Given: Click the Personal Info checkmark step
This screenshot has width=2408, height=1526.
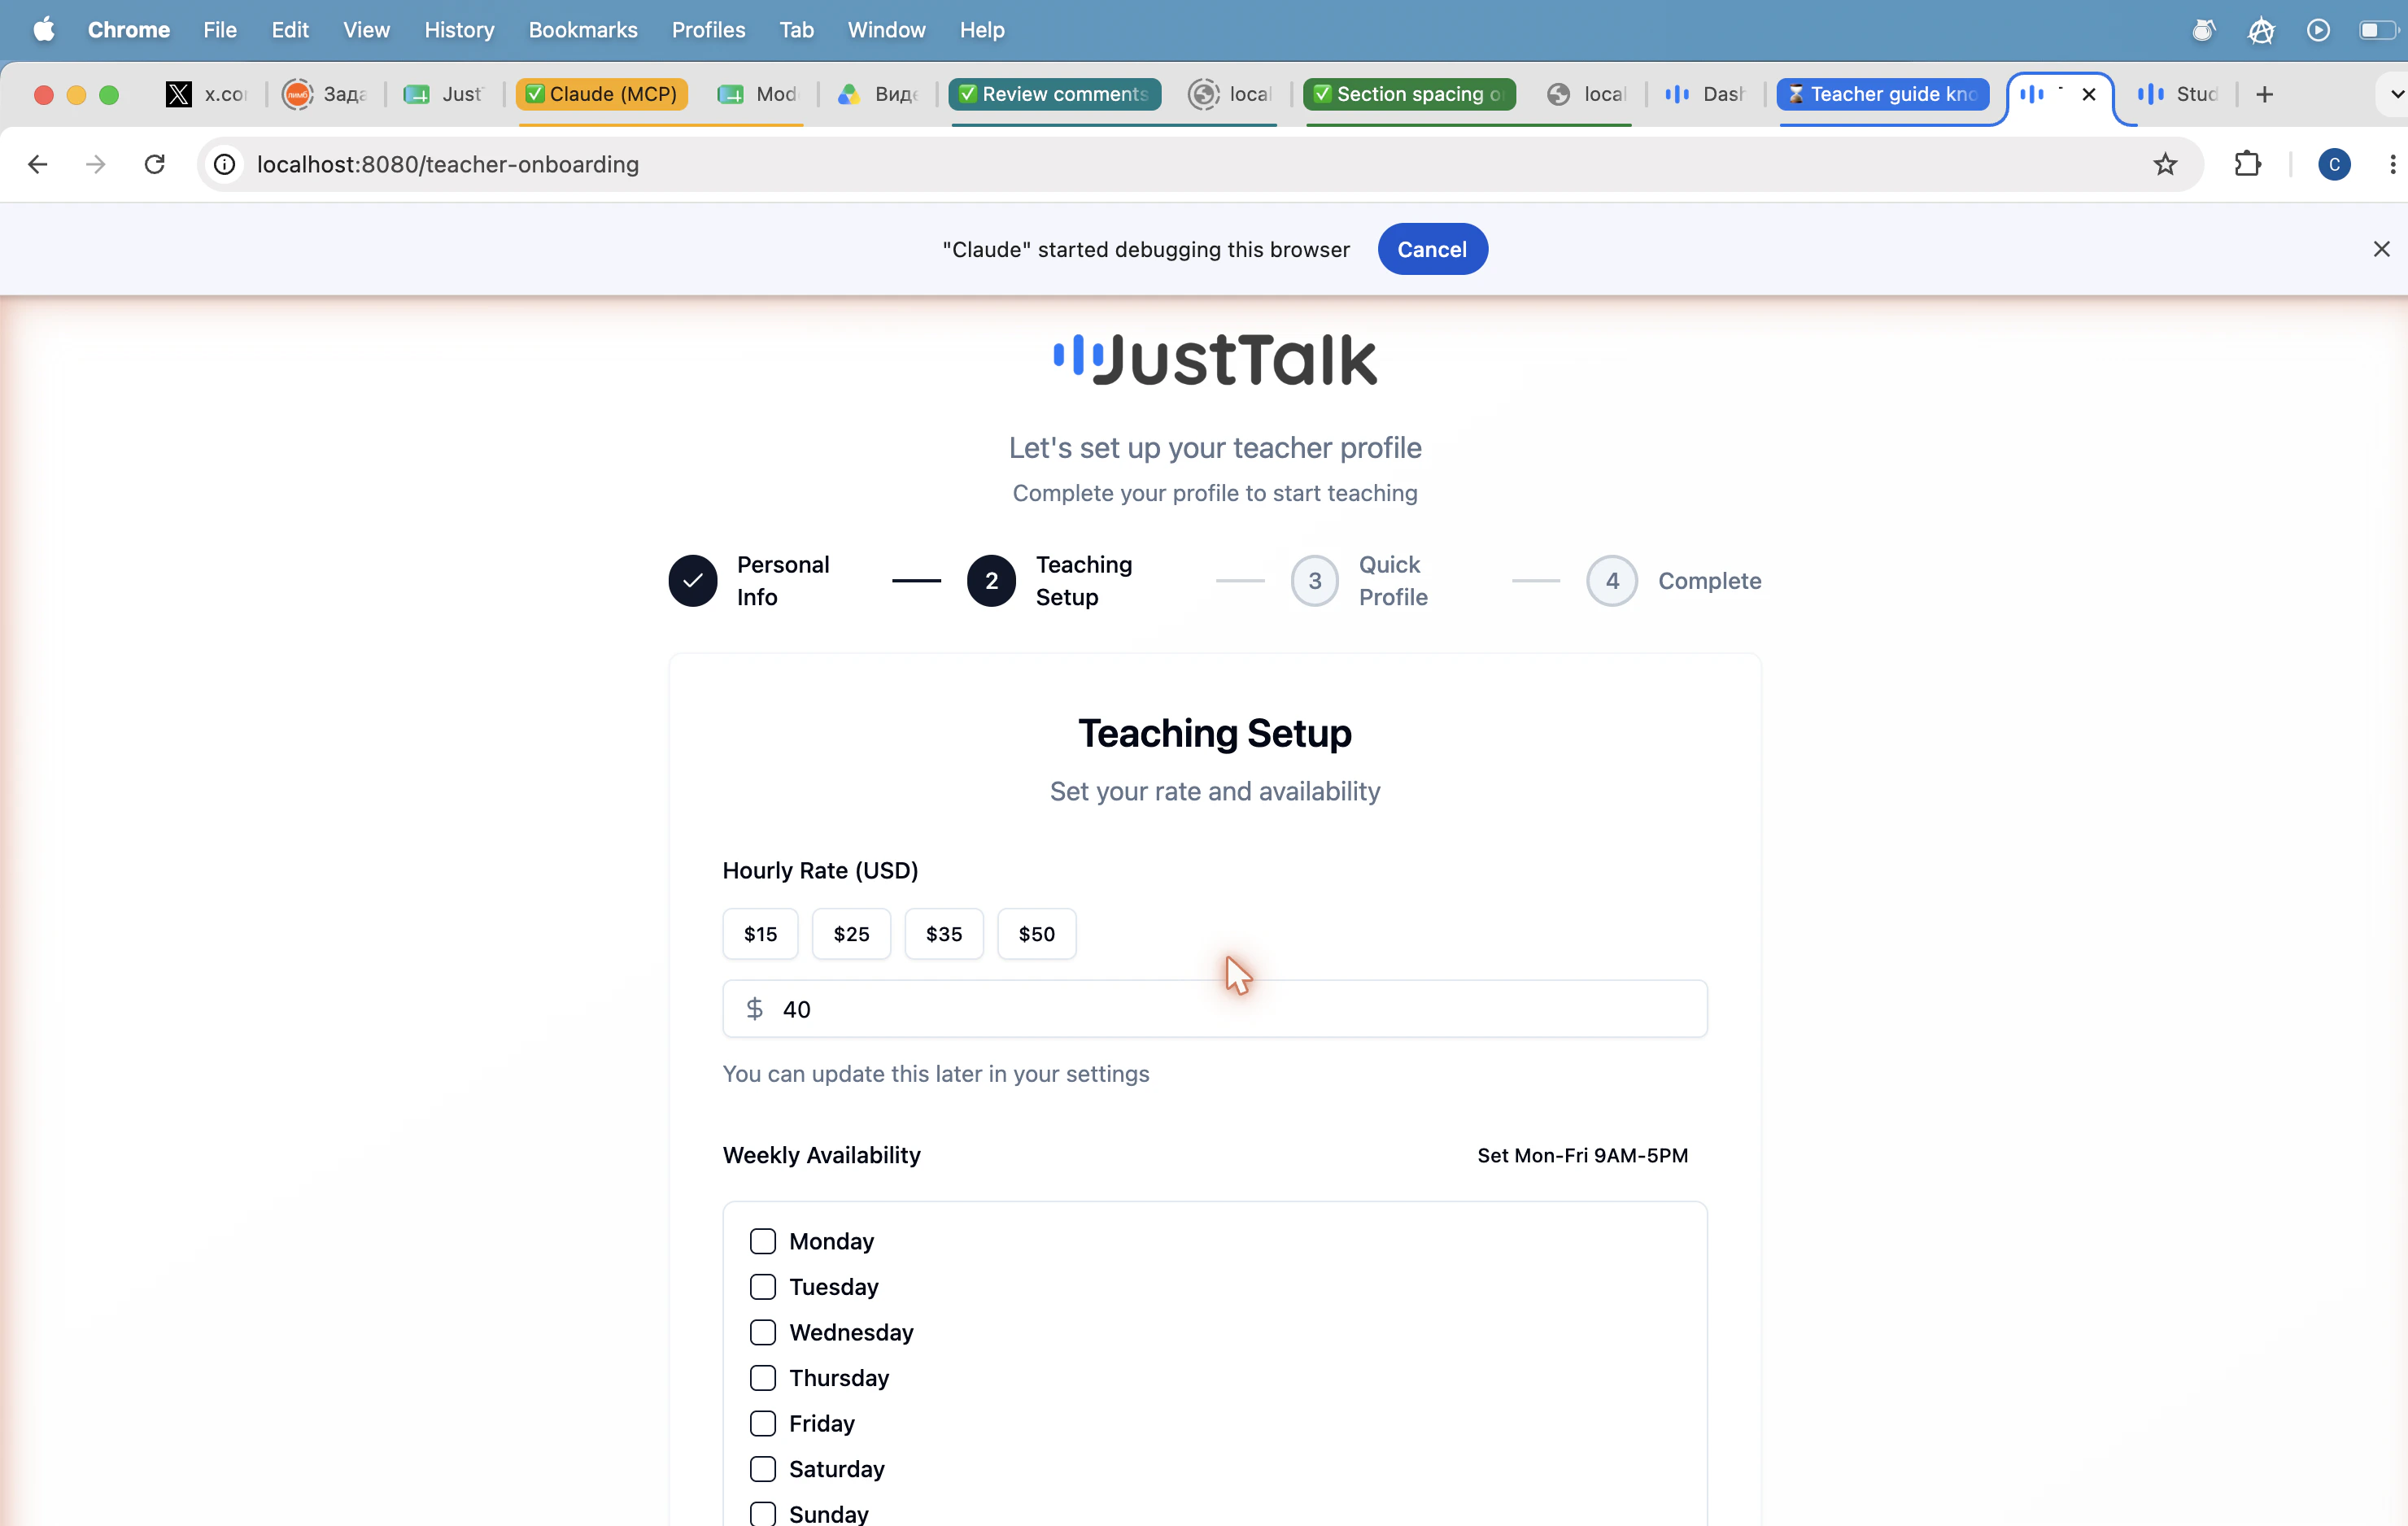Looking at the screenshot, I should [x=693, y=581].
